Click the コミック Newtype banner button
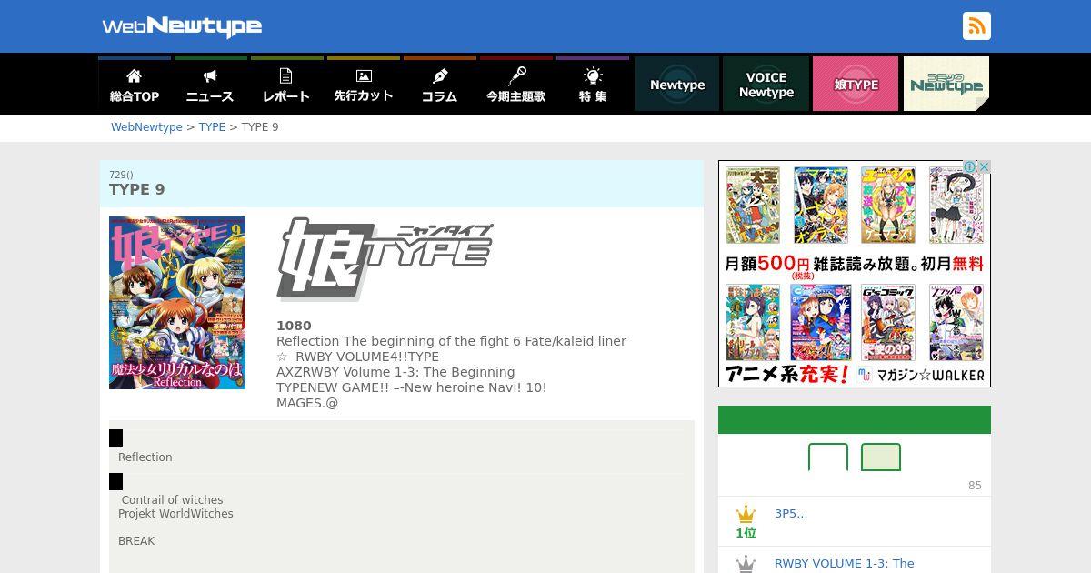 click(946, 84)
